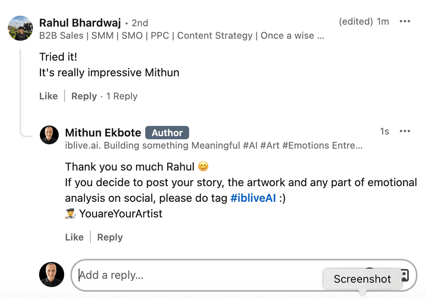
Task: Click Mithun Ekbote's profile picture in reply
Action: point(49,135)
